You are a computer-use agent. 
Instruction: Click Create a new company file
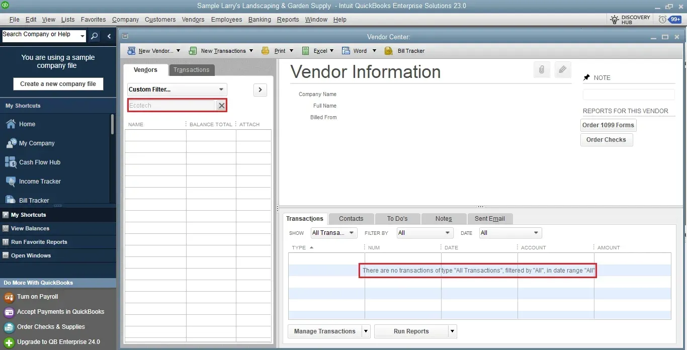coord(58,84)
